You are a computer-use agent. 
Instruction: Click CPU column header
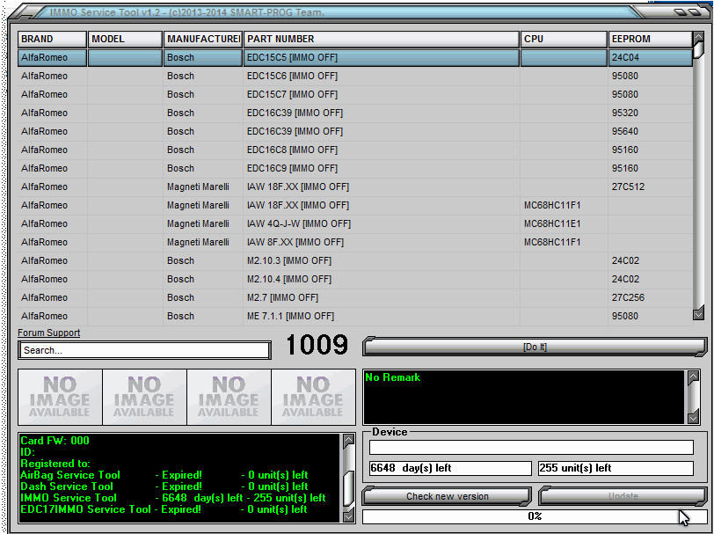(564, 40)
